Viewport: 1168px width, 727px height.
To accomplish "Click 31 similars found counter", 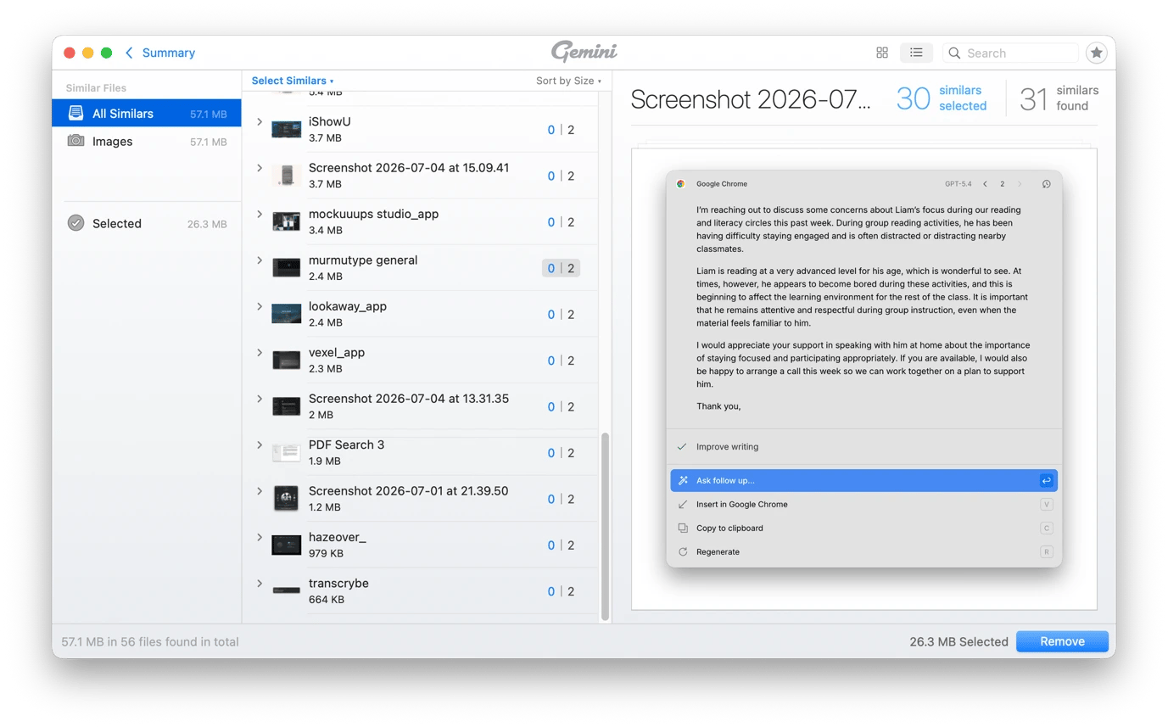I will 1059,98.
